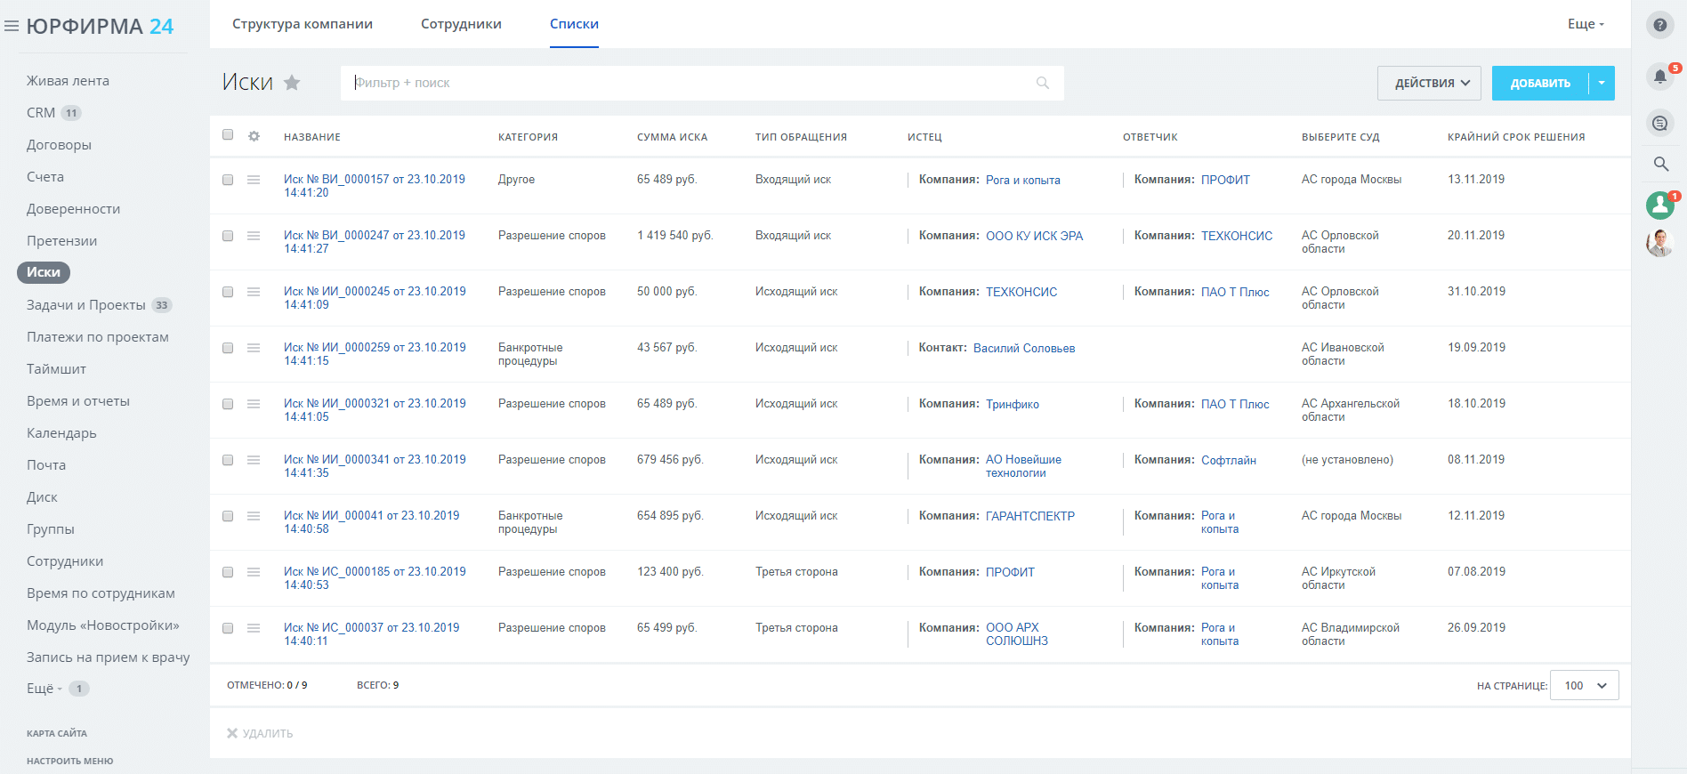Viewport: 1687px width, 774px height.
Task: Check the row Иск № ИИ_0000245
Action: pos(228,292)
